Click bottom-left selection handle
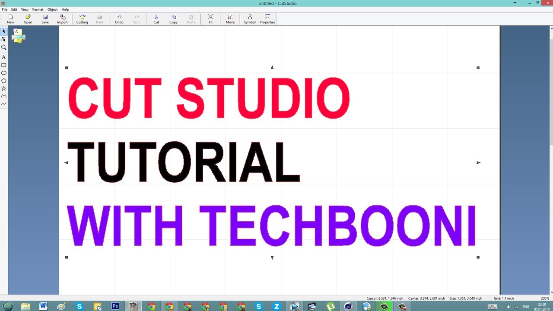 coord(67,257)
